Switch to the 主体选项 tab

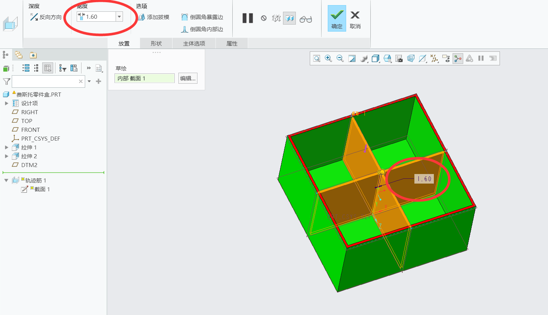194,43
